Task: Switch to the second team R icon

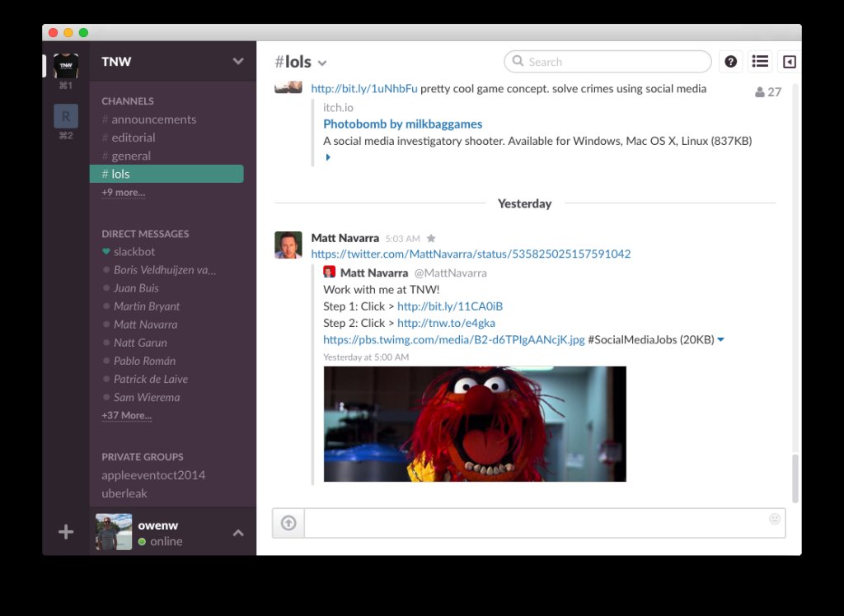Action: pos(66,116)
